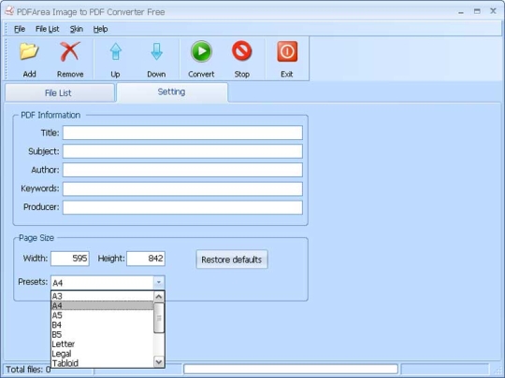Screen dimensions: 505x378
Task: Click into the Title text field
Action: click(x=182, y=133)
